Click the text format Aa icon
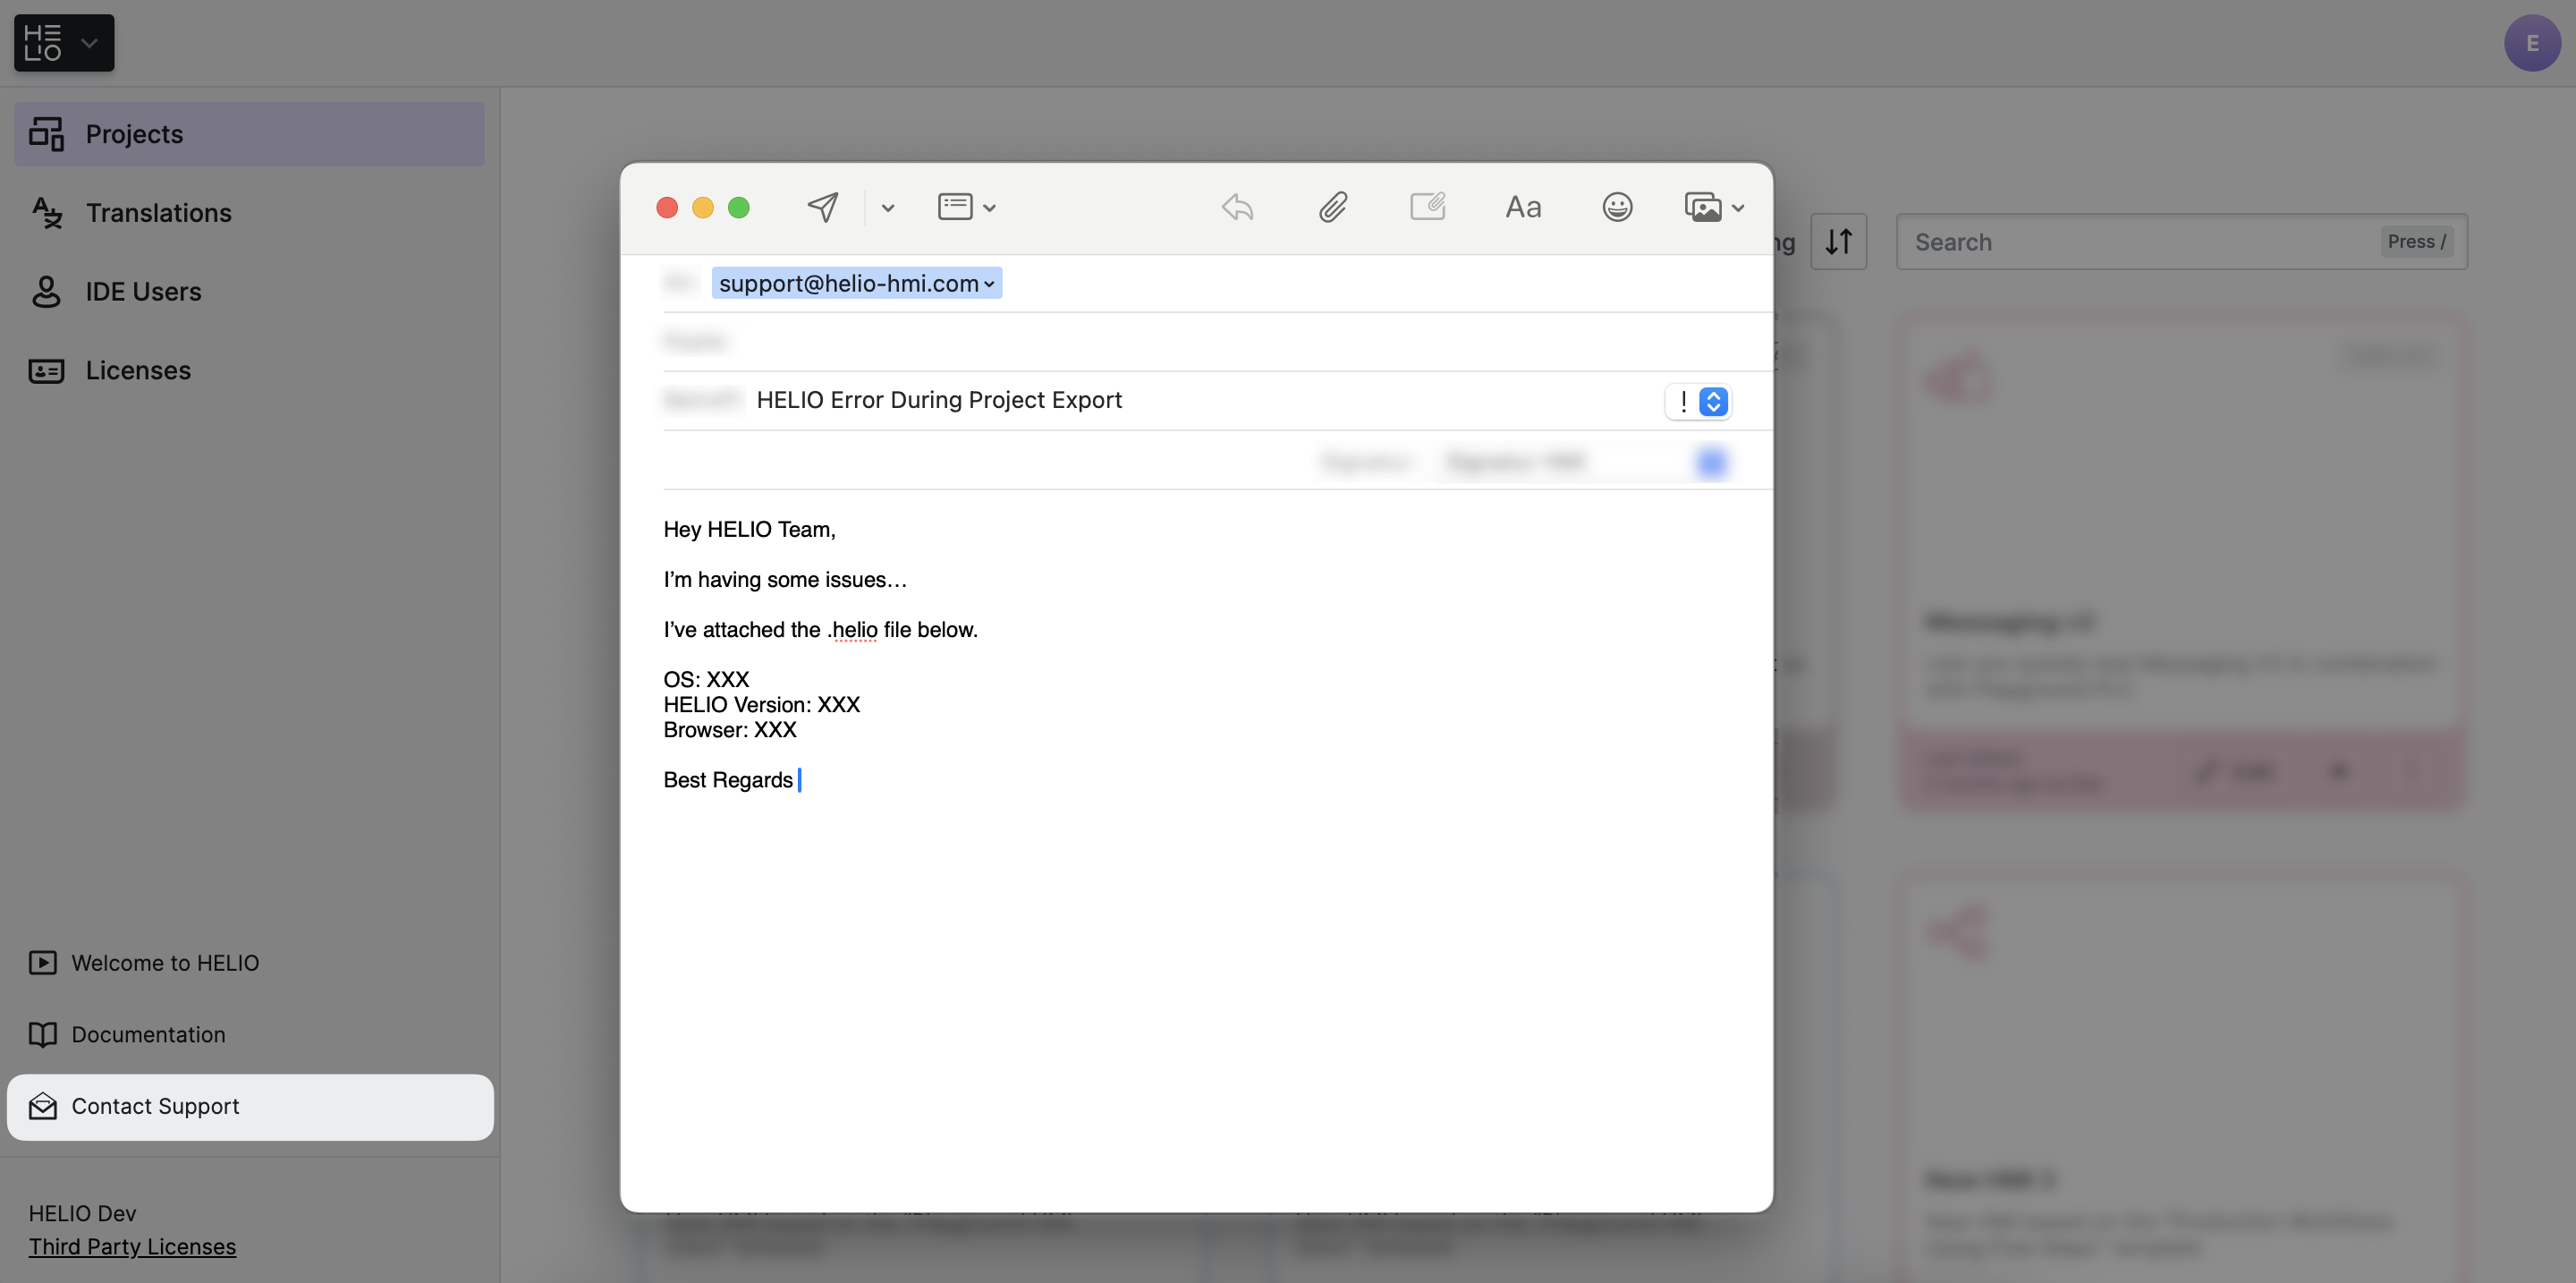 [x=1523, y=207]
